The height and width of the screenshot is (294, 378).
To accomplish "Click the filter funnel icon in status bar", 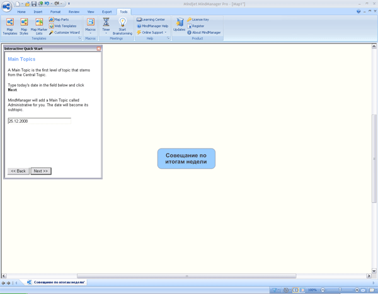I will tap(275, 290).
